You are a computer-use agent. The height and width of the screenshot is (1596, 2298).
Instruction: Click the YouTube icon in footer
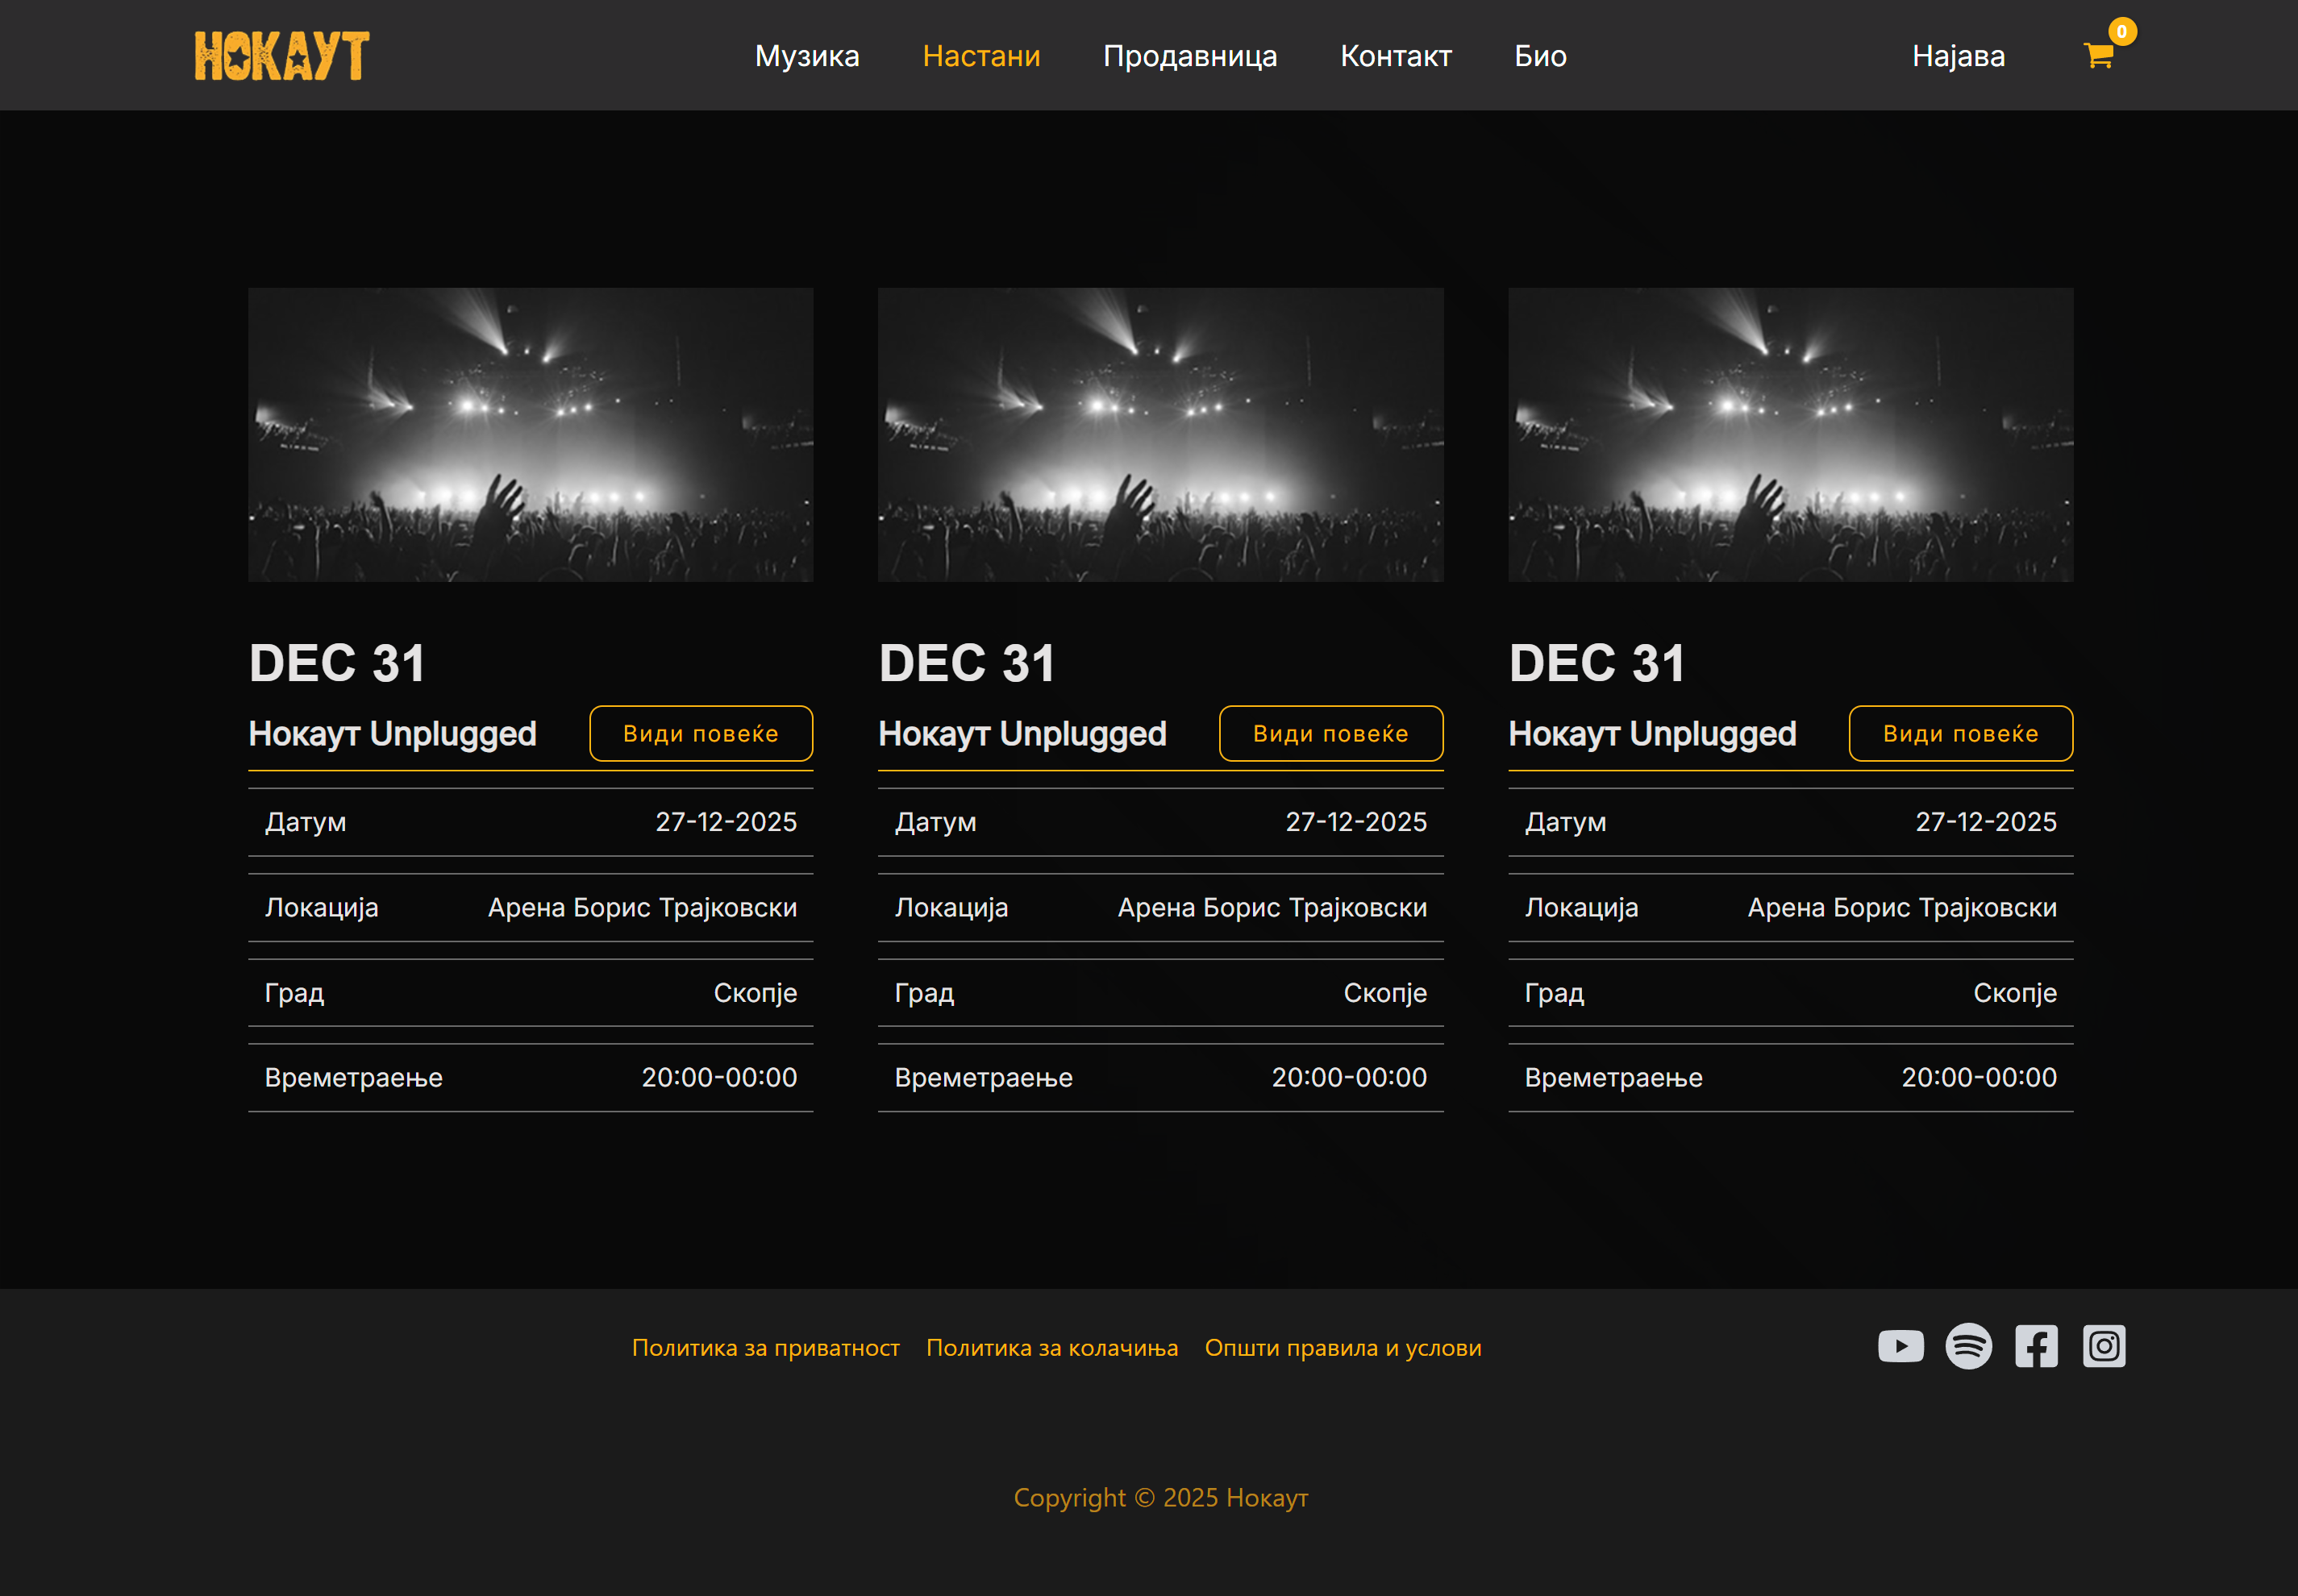(1900, 1346)
